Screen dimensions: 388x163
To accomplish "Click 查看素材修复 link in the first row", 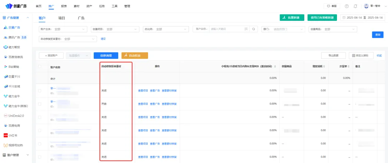I will (169, 90).
